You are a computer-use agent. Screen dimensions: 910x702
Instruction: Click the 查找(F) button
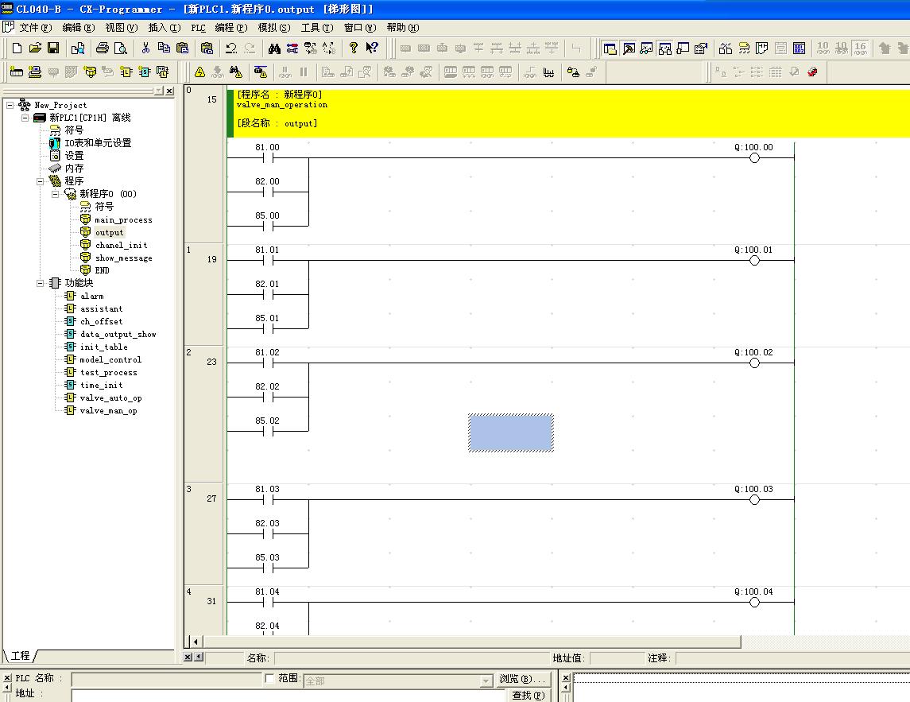(528, 696)
